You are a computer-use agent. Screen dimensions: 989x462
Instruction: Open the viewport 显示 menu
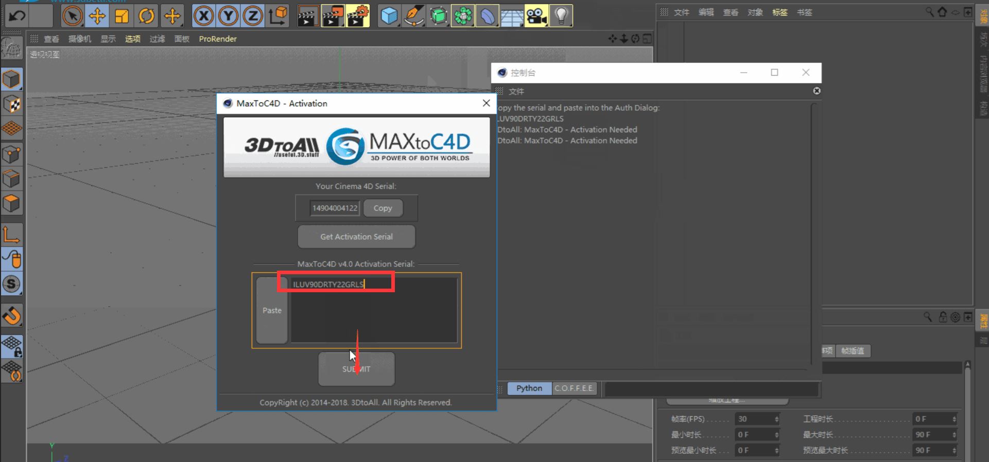[x=108, y=39]
